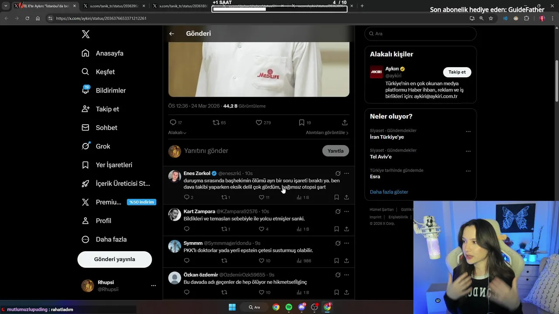559x314 pixels.
Task: Click Grok icon on Enes Zorkol reply
Action: click(338, 174)
